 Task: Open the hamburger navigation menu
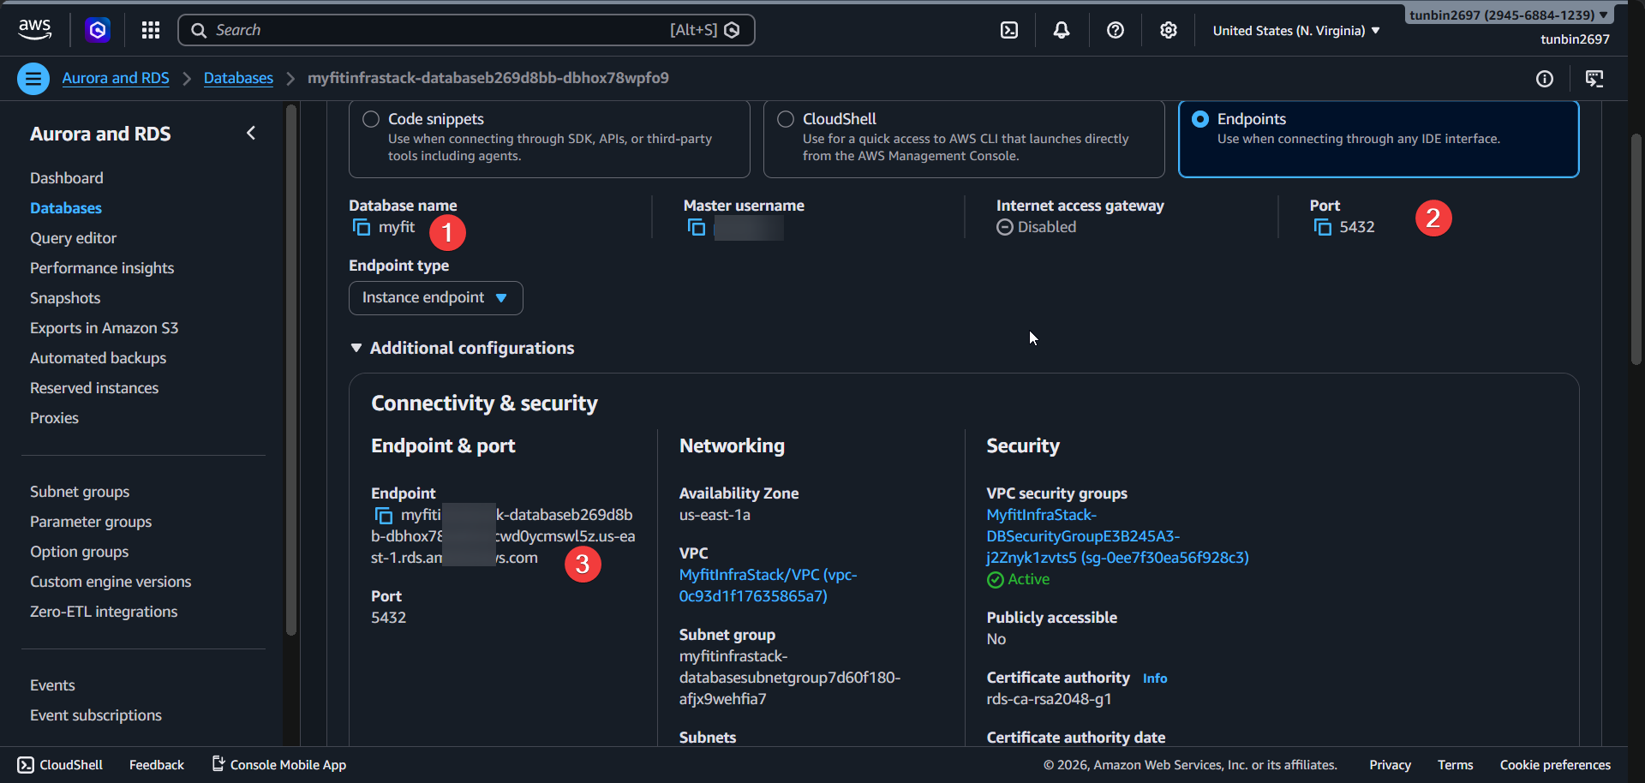coord(33,78)
